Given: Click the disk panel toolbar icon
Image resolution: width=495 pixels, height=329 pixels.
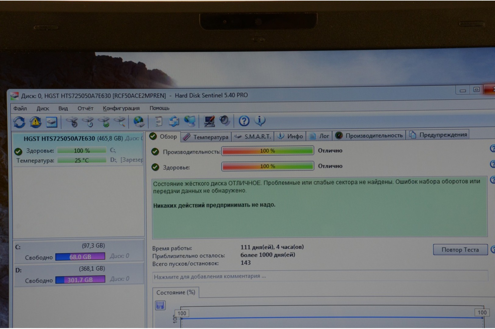Looking at the screenshot, I should point(52,122).
